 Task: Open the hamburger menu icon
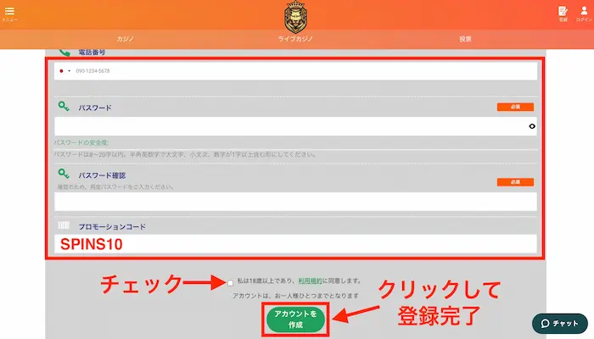(9, 11)
